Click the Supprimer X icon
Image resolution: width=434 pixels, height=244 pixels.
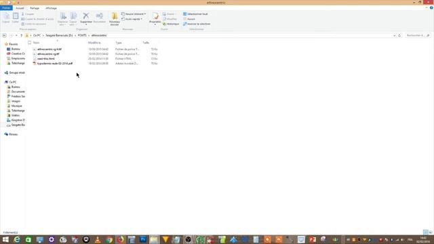[x=86, y=16]
